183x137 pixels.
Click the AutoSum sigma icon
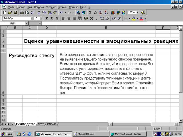pyautogui.click(x=90, y=13)
